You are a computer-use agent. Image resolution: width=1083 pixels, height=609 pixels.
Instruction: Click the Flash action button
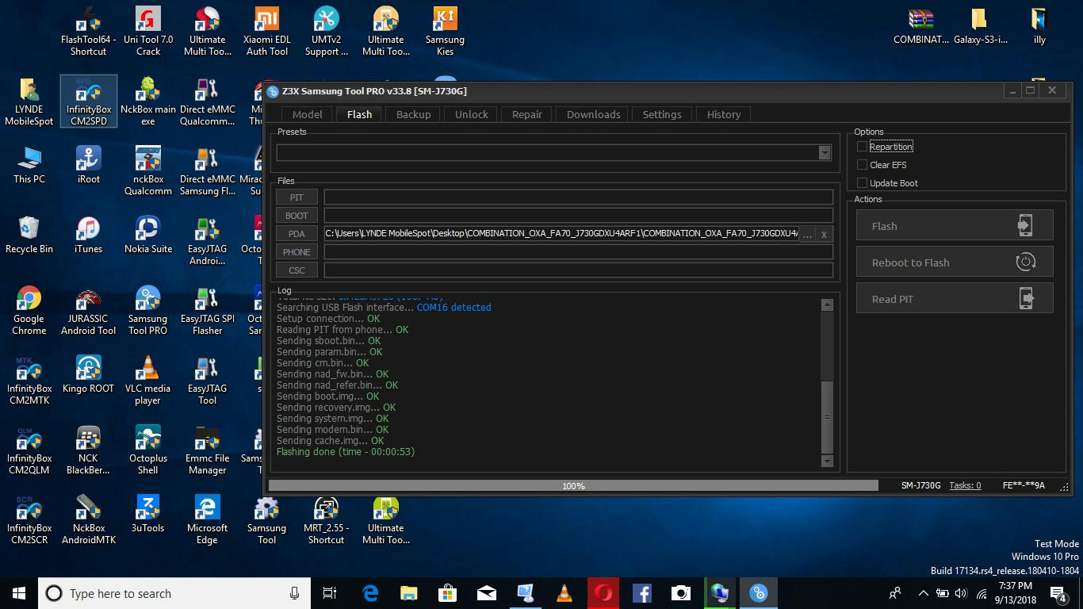tap(955, 225)
